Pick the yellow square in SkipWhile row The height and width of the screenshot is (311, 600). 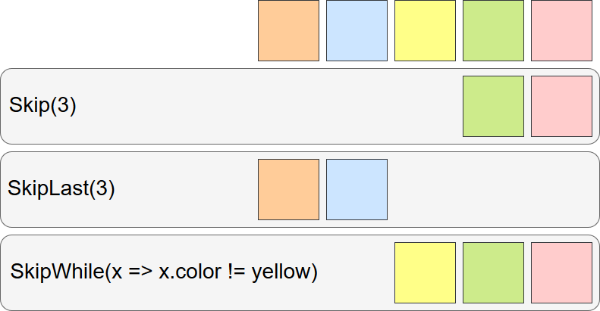(x=425, y=273)
